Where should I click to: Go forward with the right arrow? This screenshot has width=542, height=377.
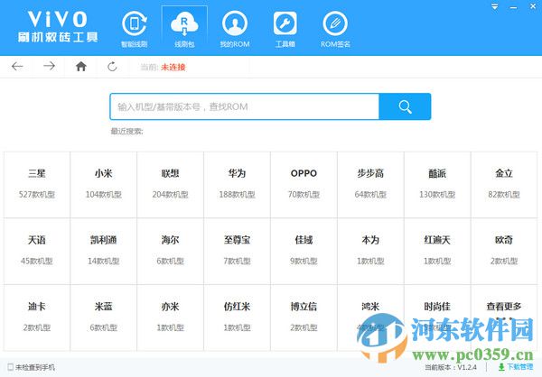tap(49, 66)
